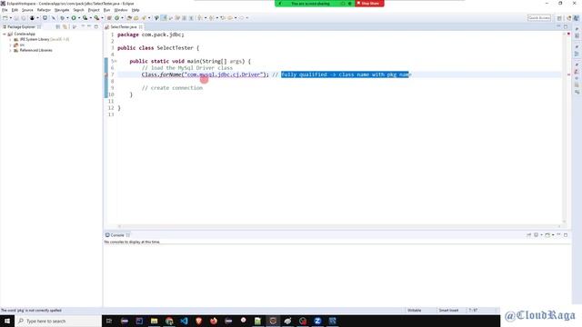Click the Previous Annotation arrow icon
This screenshot has width=582, height=327.
(212, 18)
